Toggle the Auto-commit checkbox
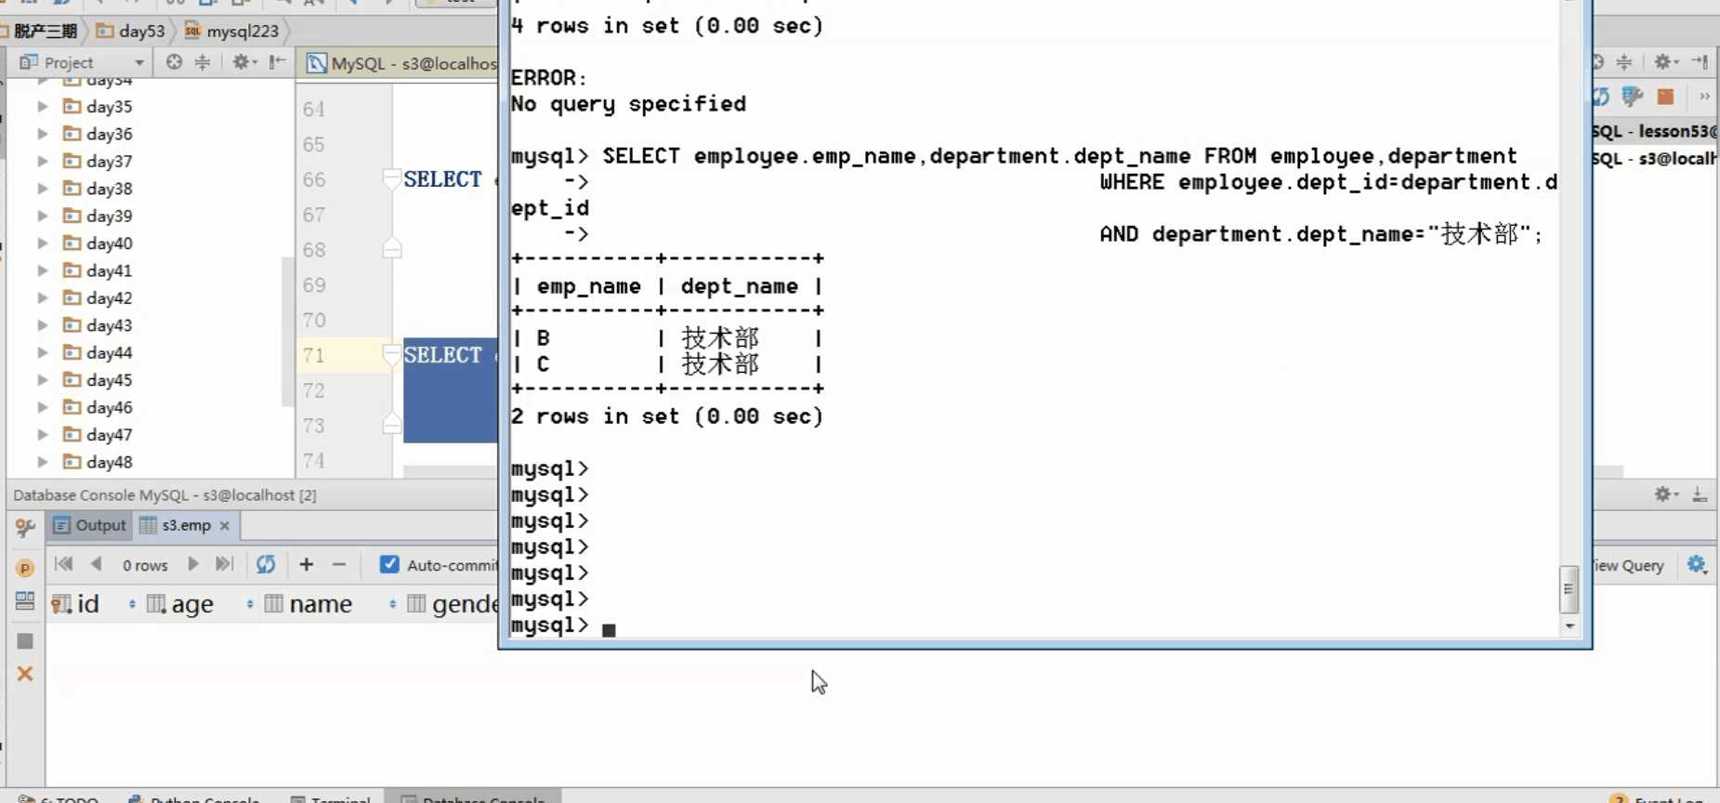Viewport: 1720px width, 803px height. pyautogui.click(x=389, y=564)
